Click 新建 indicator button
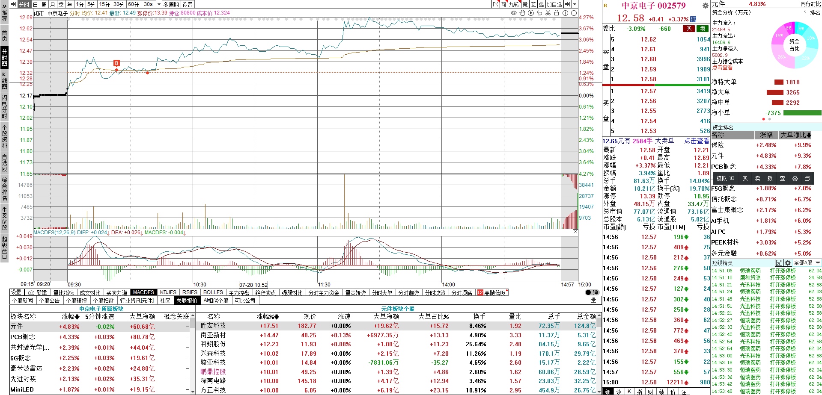 pos(38,292)
